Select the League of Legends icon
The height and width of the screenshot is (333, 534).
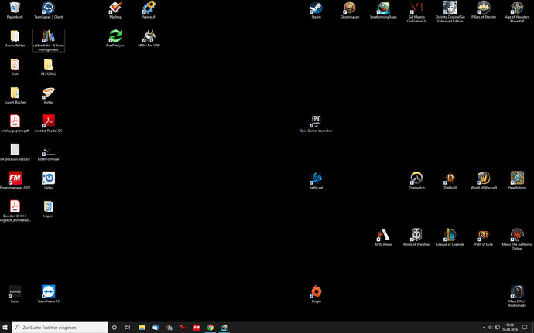tap(450, 237)
